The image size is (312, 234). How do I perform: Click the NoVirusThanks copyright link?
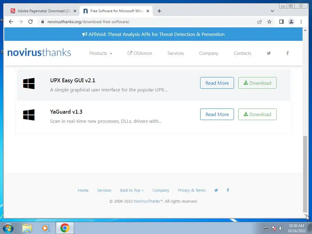(148, 201)
